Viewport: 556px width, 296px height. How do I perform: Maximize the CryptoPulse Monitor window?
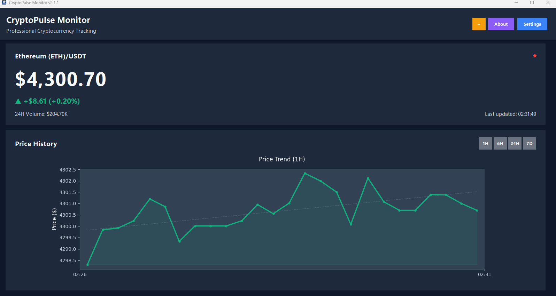pyautogui.click(x=532, y=2)
